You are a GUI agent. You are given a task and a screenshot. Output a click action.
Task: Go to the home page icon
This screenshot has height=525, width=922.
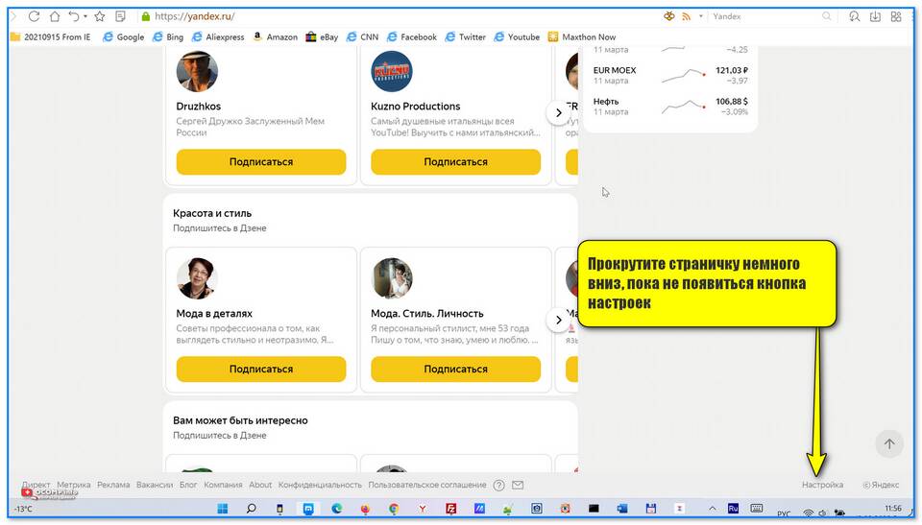[x=54, y=16]
